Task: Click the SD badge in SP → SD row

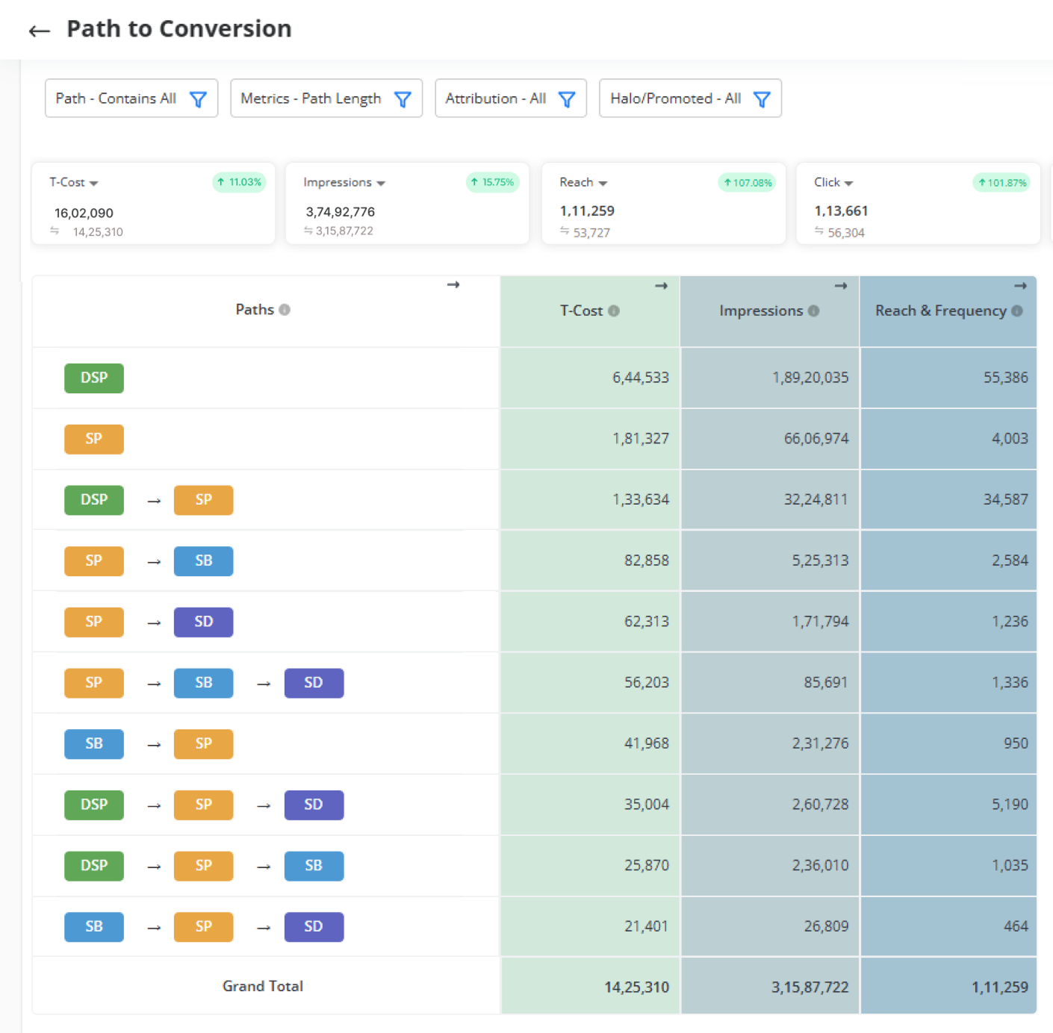Action: point(203,622)
